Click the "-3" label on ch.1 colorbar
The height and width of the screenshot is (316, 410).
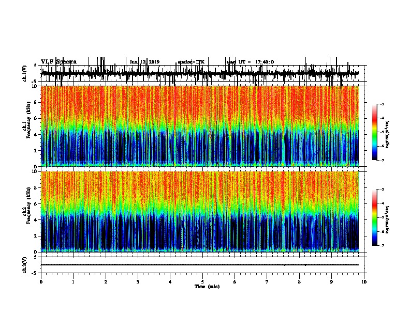coord(382,104)
